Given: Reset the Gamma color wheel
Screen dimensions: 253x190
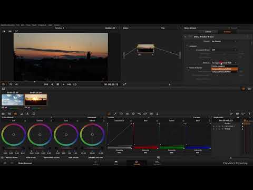Looking at the screenshot, I should [x=51, y=121].
